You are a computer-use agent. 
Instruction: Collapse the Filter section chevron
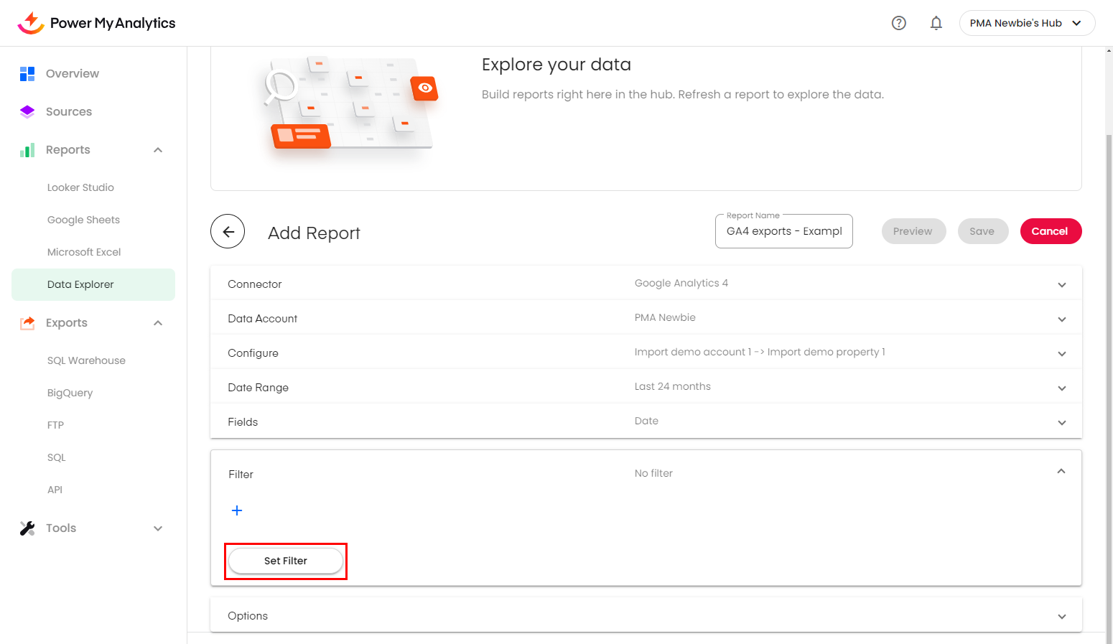click(x=1061, y=472)
